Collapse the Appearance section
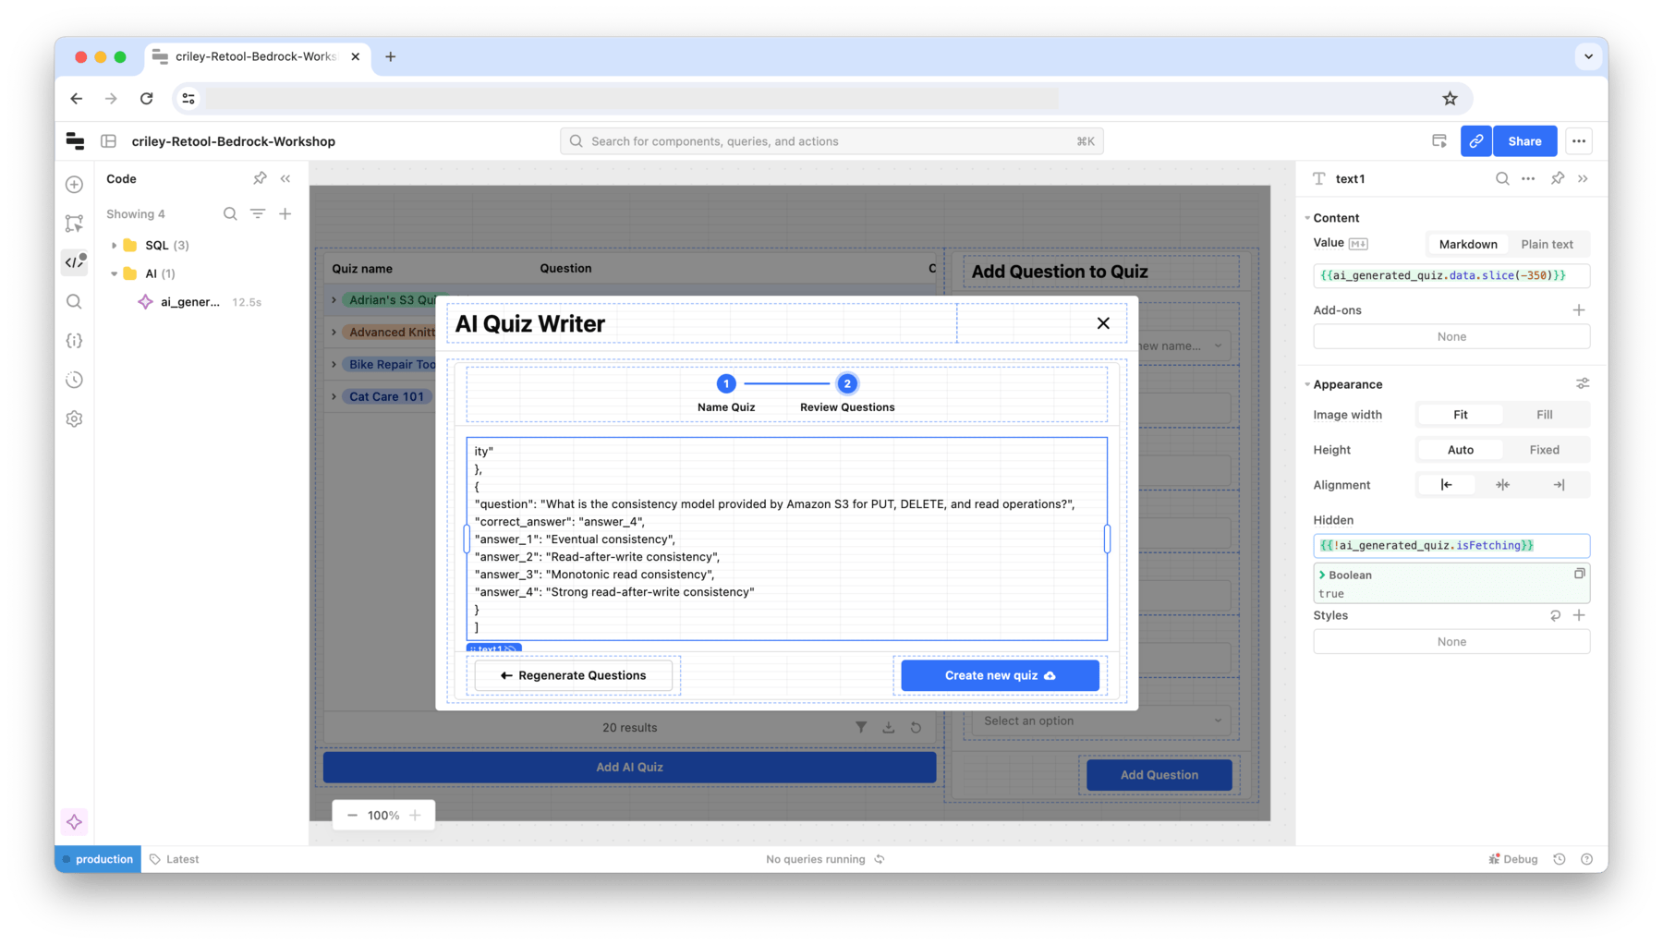Screen dimensions: 1663x945 tap(1308, 384)
